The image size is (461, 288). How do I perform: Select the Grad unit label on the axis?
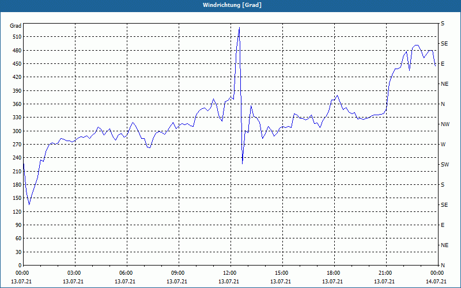pyautogui.click(x=16, y=26)
